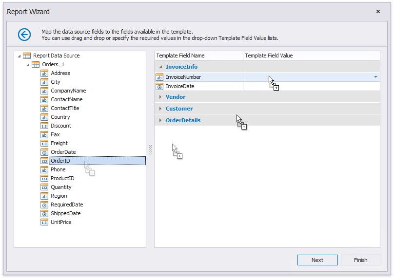
Task: Click the date icon beside InvoiceDate template field
Action: point(159,86)
